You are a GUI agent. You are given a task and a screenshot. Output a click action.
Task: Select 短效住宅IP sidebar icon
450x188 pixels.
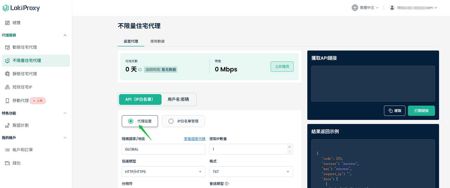pyautogui.click(x=7, y=87)
